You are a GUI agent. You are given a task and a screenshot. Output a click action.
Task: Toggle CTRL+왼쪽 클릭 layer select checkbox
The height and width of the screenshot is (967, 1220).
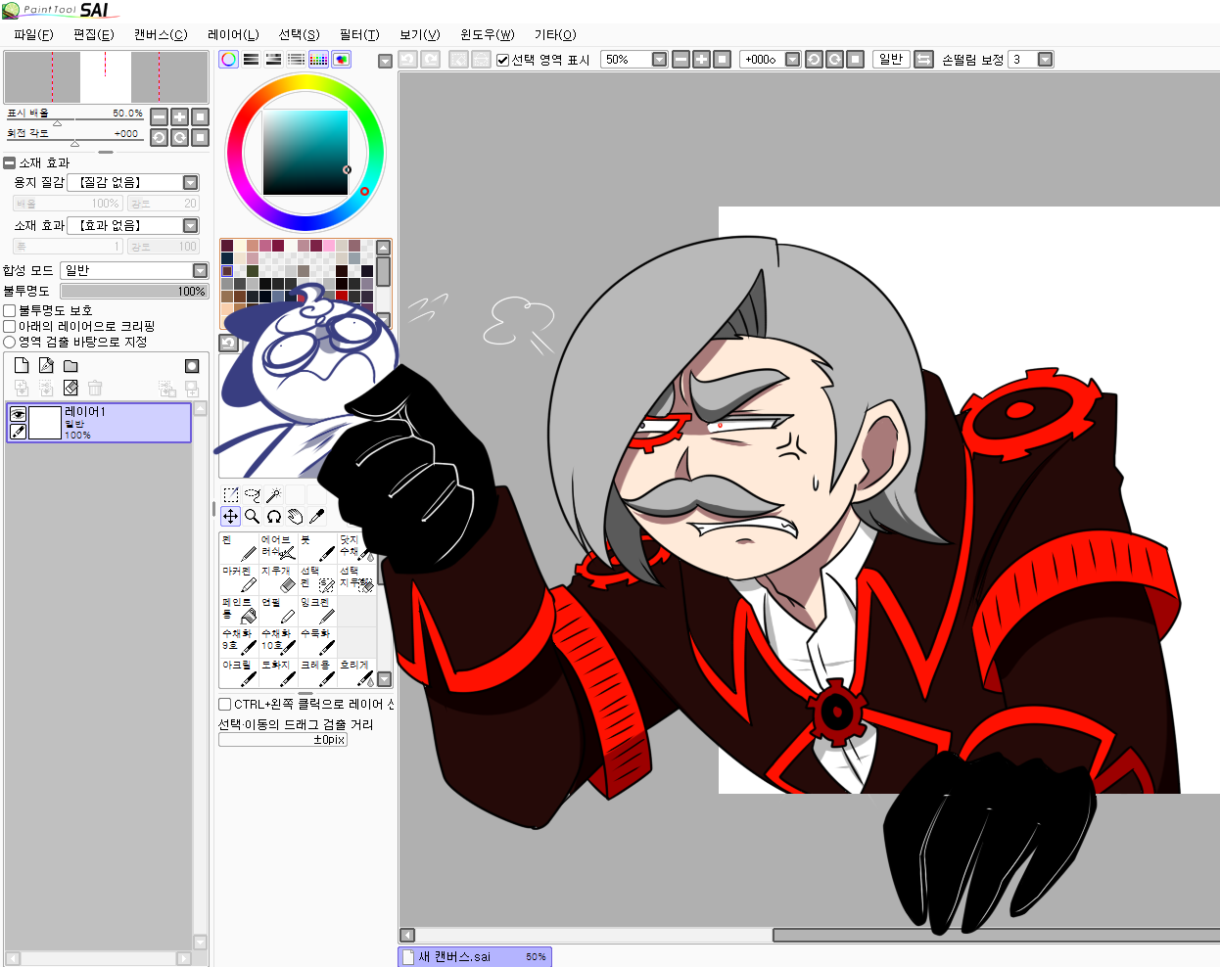(224, 704)
